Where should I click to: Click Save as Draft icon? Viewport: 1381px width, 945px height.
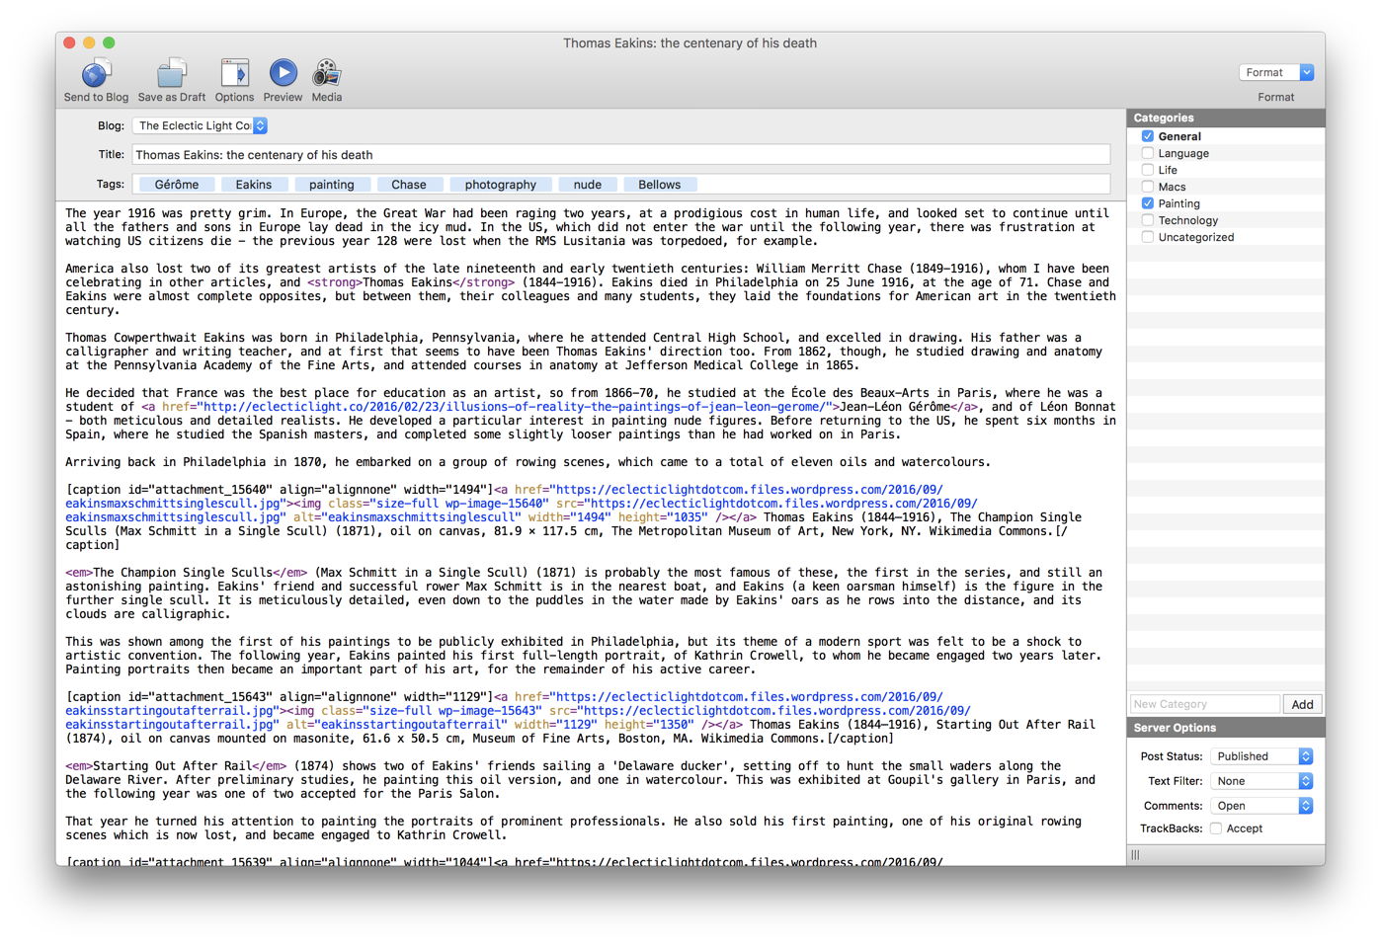click(172, 74)
